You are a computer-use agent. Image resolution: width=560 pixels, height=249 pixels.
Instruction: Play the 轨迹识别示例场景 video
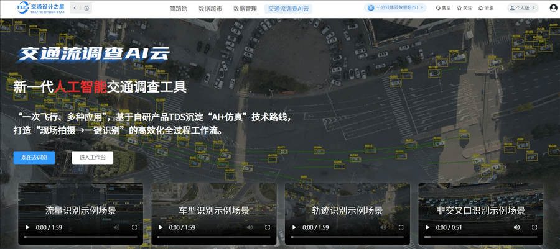[x=294, y=227]
